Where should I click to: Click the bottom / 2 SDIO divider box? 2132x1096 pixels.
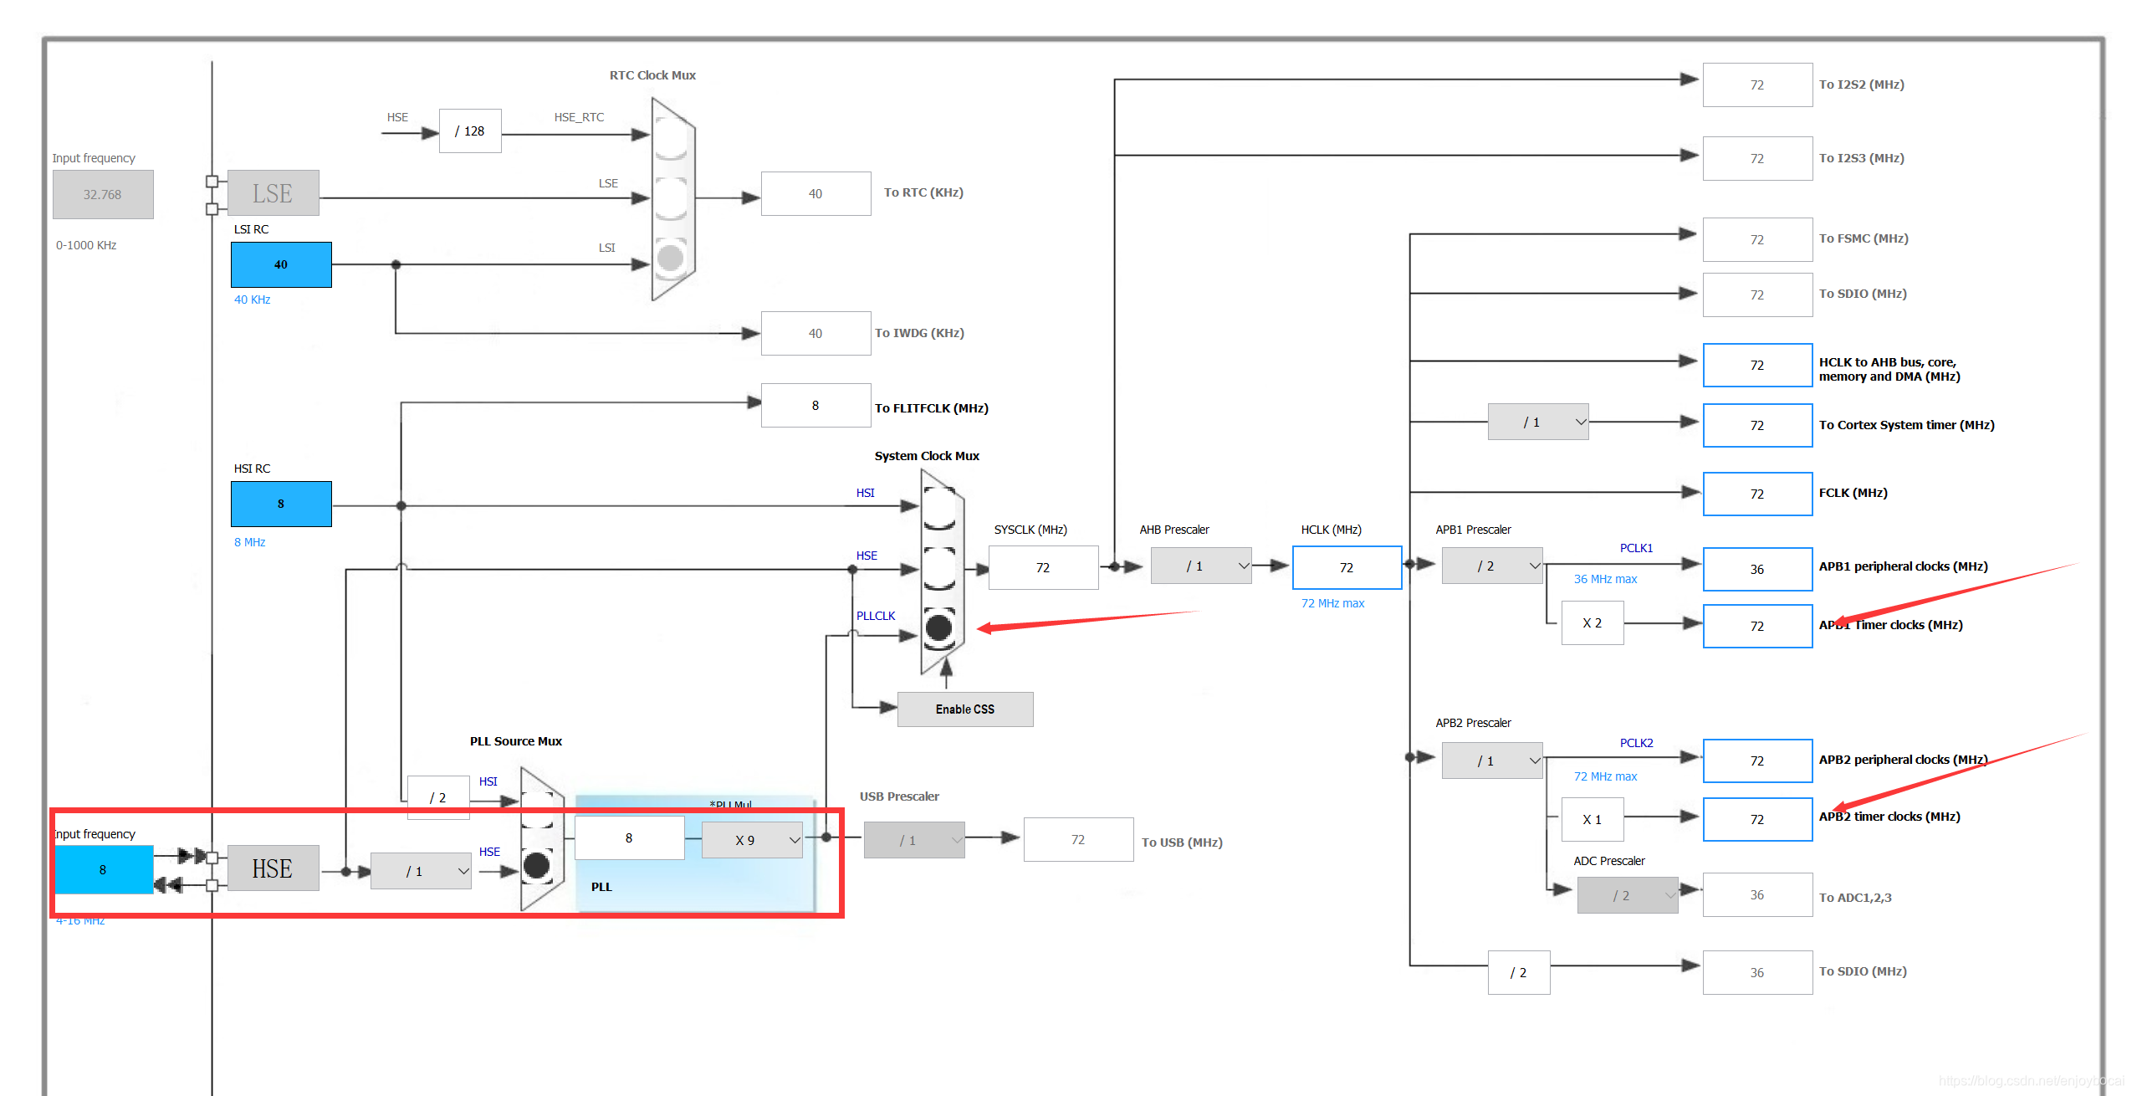click(1519, 973)
